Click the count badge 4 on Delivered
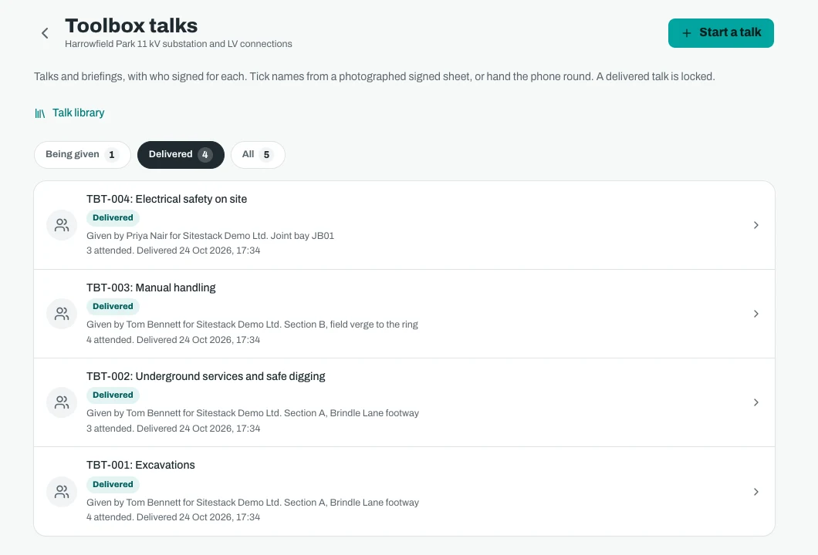The height and width of the screenshot is (555, 818). (x=205, y=155)
